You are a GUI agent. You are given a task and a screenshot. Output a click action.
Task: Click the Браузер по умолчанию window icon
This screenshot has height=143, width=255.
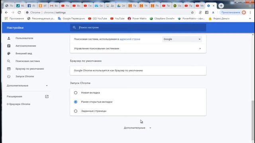(x=9, y=69)
